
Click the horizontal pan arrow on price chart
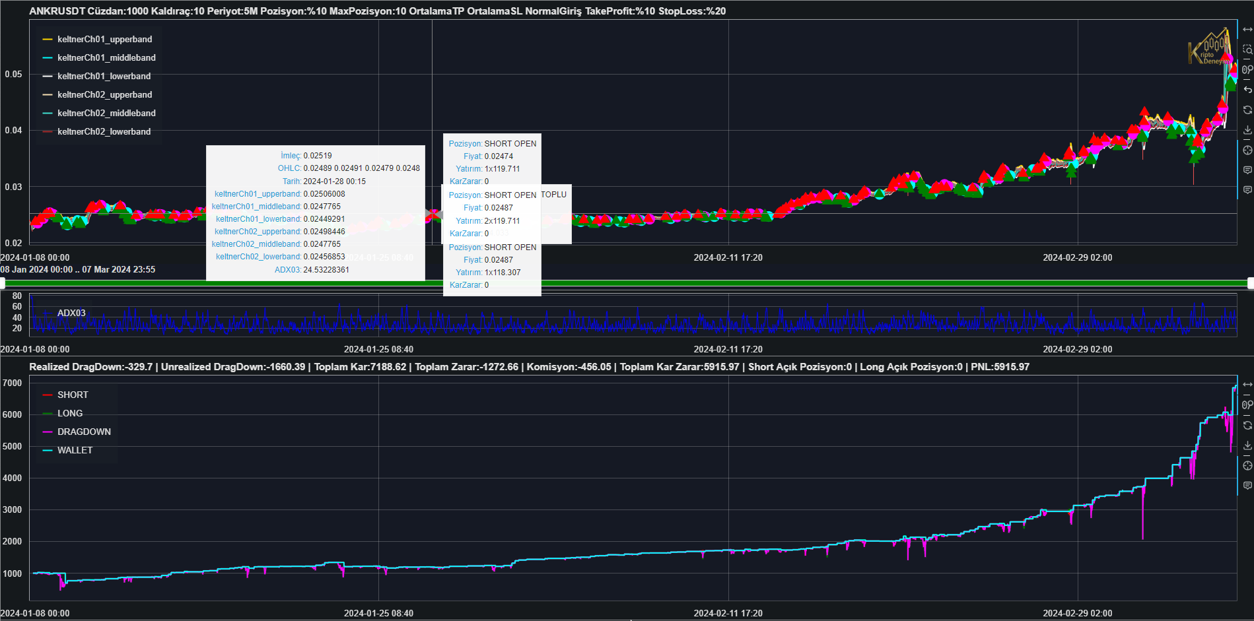click(x=1247, y=30)
